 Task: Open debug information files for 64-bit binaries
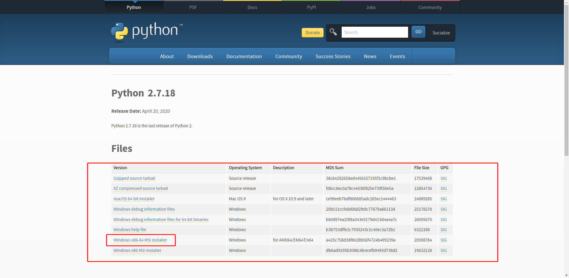coord(161,220)
